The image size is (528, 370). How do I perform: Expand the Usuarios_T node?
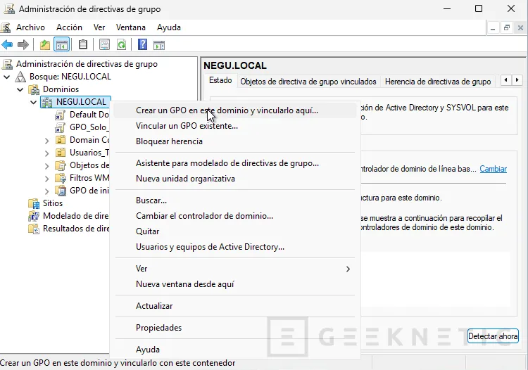tap(46, 153)
